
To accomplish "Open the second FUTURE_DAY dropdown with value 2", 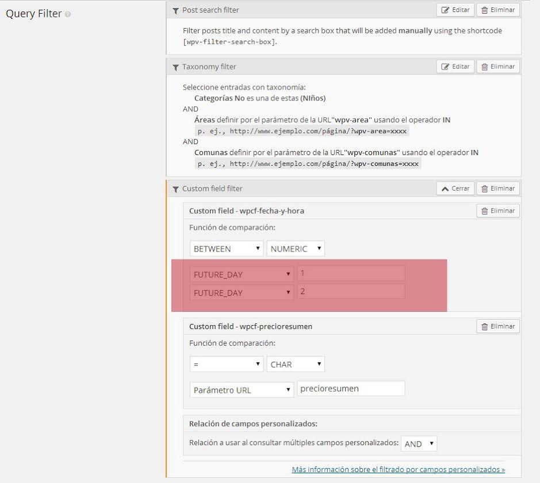I will coord(242,293).
